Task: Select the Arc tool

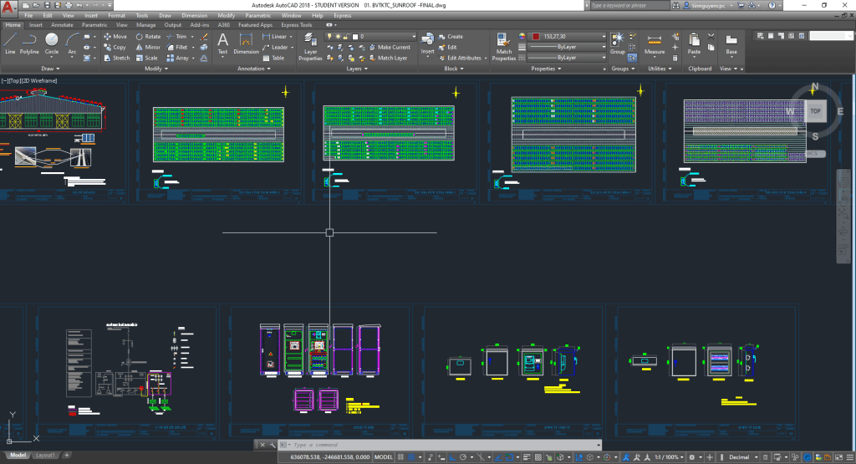Action: point(72,43)
